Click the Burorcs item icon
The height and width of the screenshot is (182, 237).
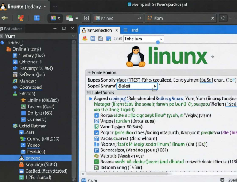tap(96, 150)
